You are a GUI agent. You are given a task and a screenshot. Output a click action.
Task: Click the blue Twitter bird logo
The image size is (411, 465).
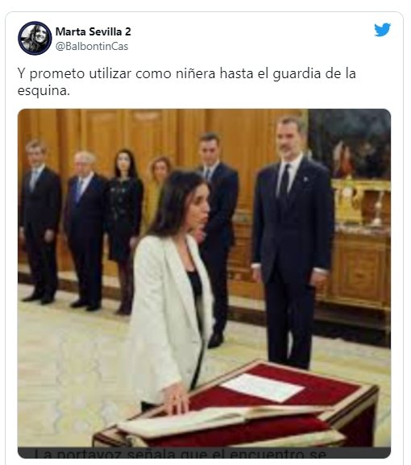point(382,30)
